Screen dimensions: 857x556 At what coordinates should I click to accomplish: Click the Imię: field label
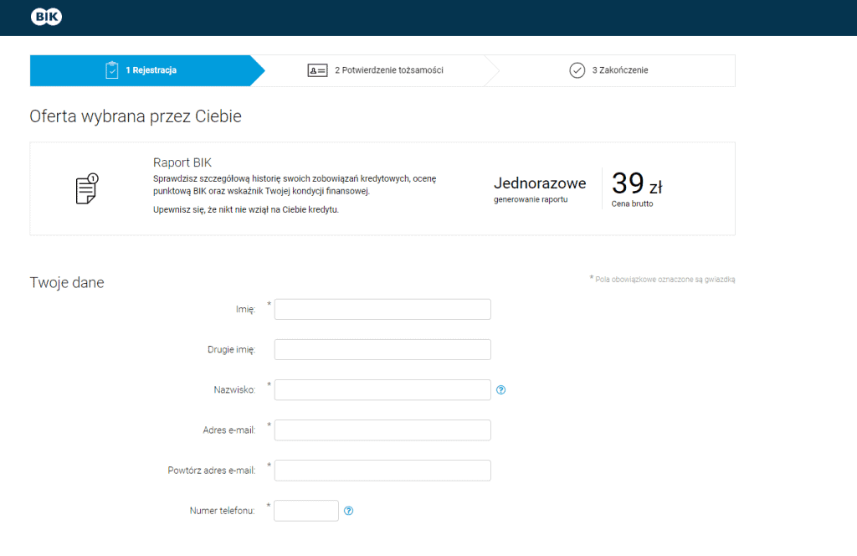point(245,310)
